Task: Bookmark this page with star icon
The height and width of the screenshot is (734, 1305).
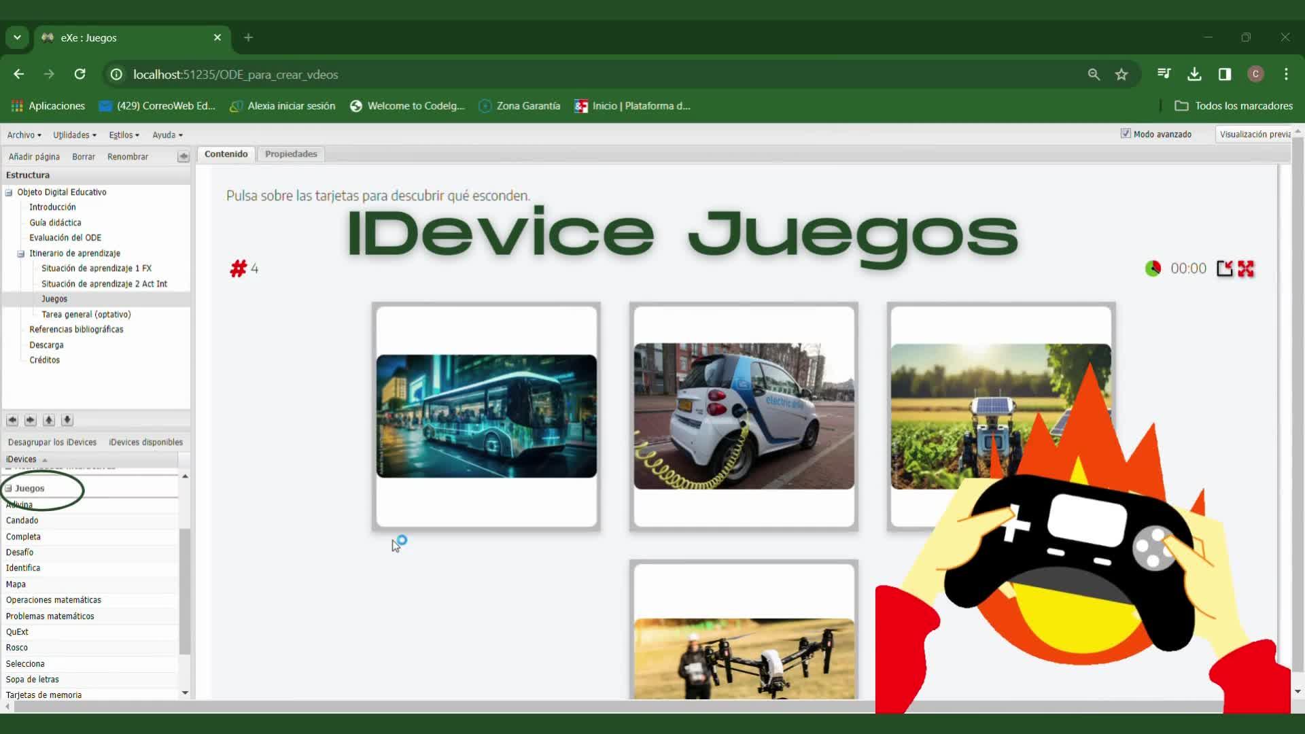Action: click(x=1121, y=75)
